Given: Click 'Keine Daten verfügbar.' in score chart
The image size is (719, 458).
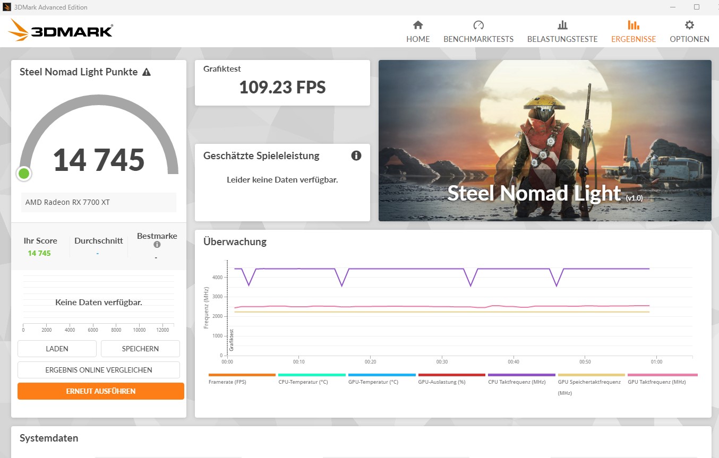Looking at the screenshot, I should click(99, 302).
